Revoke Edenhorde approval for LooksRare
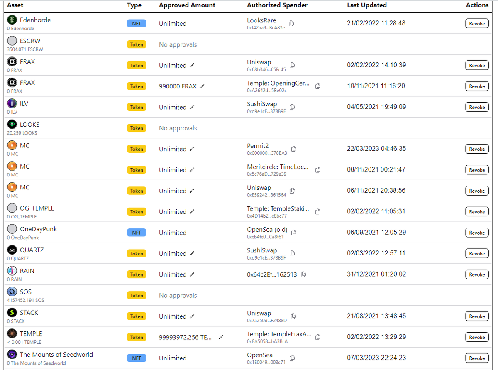 477,24
